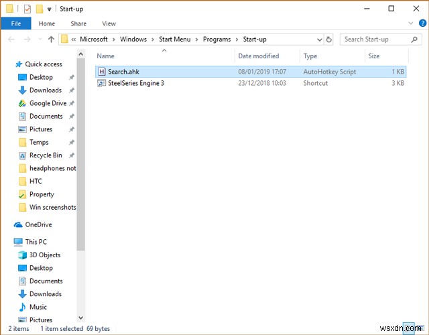This screenshot has height=335, width=429.
Task: Unpin Google Drive using its pin icon
Action: coord(72,103)
